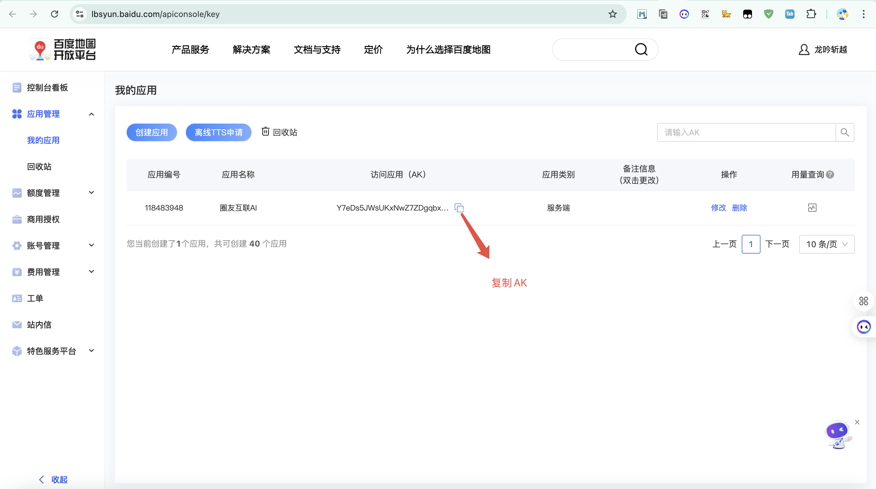Expand the 费用管理 sidebar section
The image size is (876, 489).
click(x=91, y=272)
